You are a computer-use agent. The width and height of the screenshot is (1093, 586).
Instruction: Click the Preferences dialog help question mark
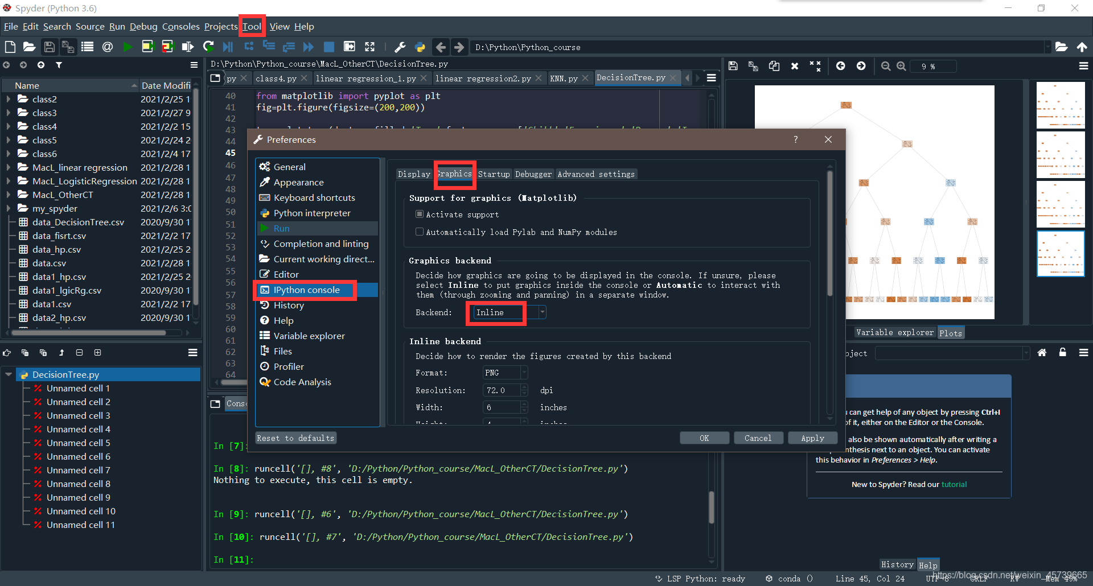click(795, 139)
